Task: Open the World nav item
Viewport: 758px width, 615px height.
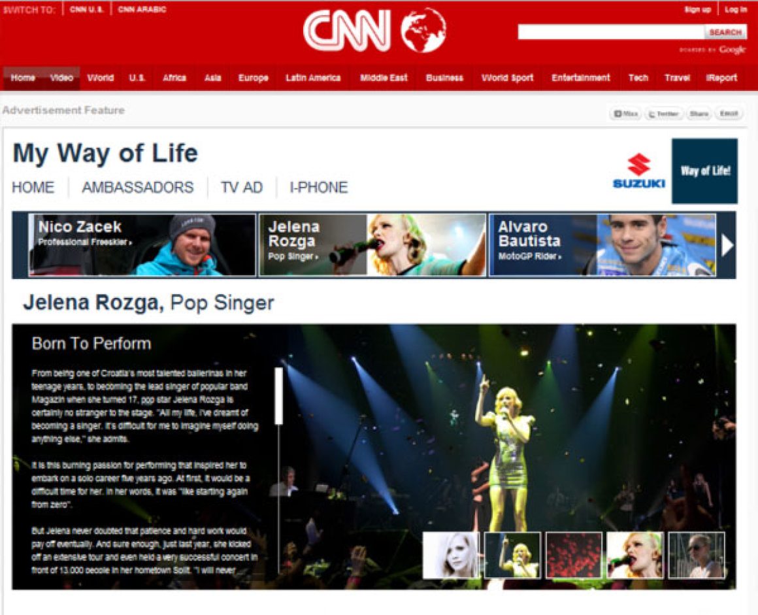Action: [101, 78]
